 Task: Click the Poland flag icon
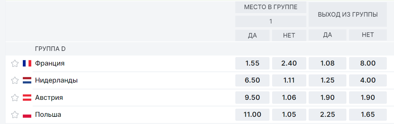27,115
